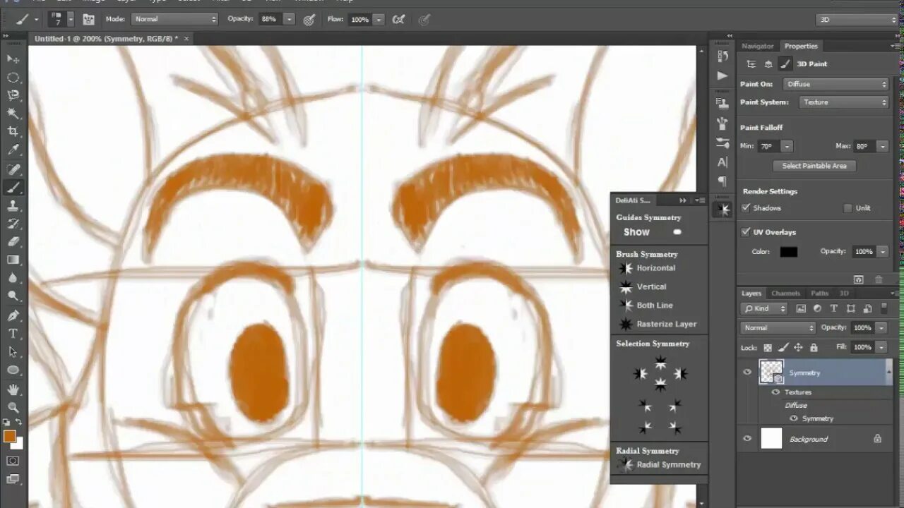Viewport: 904px width, 508px height.
Task: Select the Crop tool
Action: (13, 132)
